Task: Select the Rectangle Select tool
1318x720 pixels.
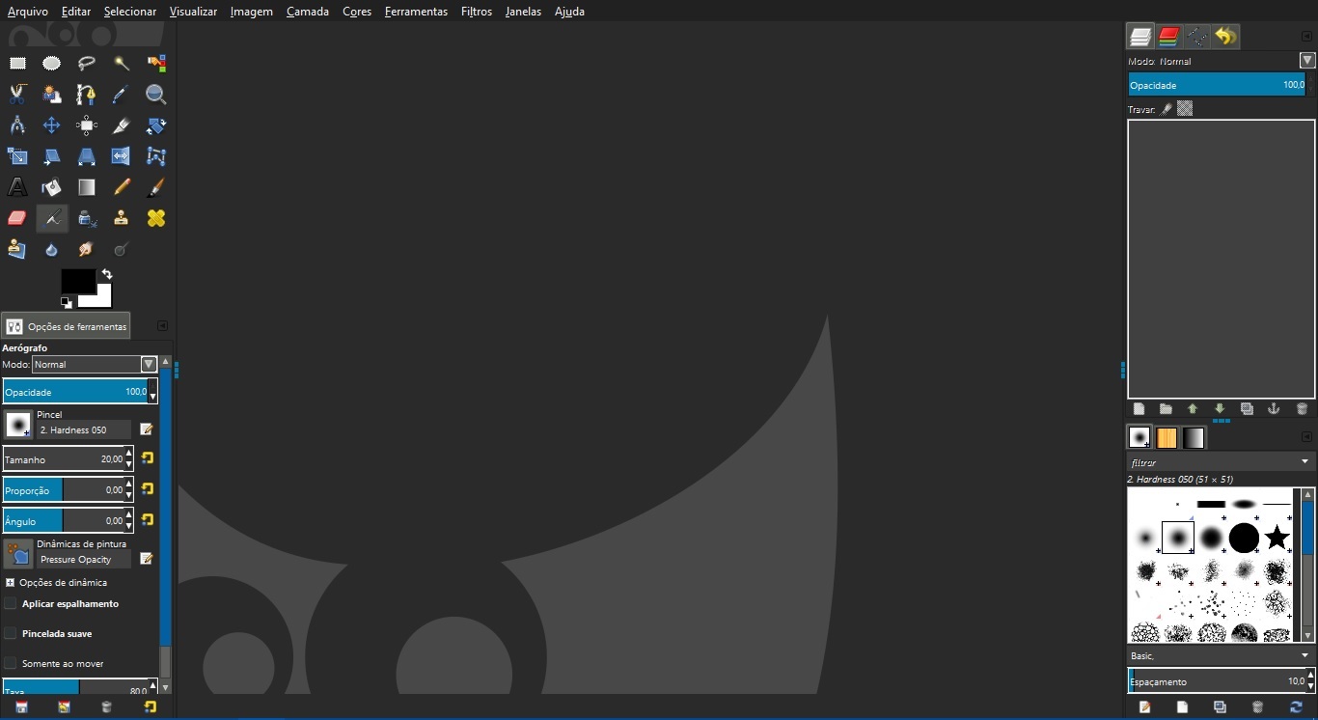Action: click(x=17, y=64)
